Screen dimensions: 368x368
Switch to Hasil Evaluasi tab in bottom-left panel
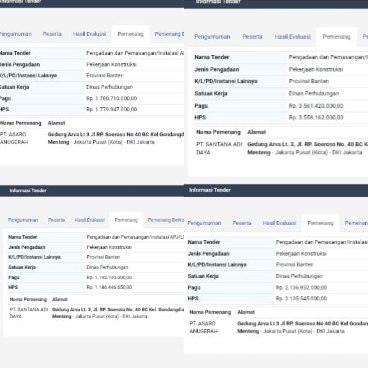pyautogui.click(x=90, y=220)
